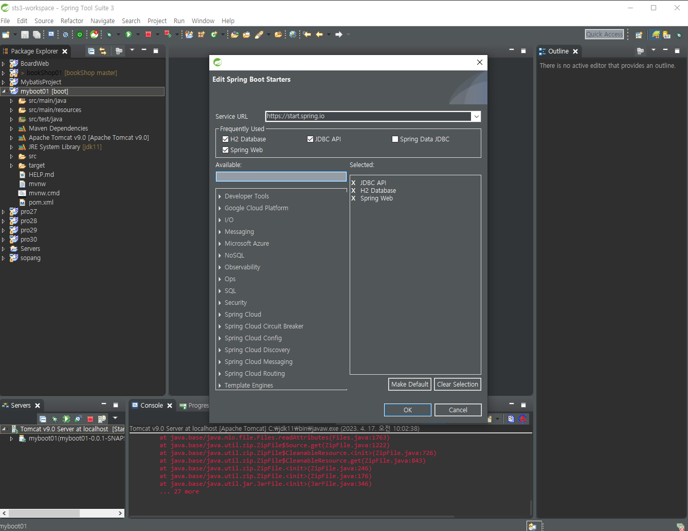Click the OK button
The height and width of the screenshot is (531, 688).
408,410
